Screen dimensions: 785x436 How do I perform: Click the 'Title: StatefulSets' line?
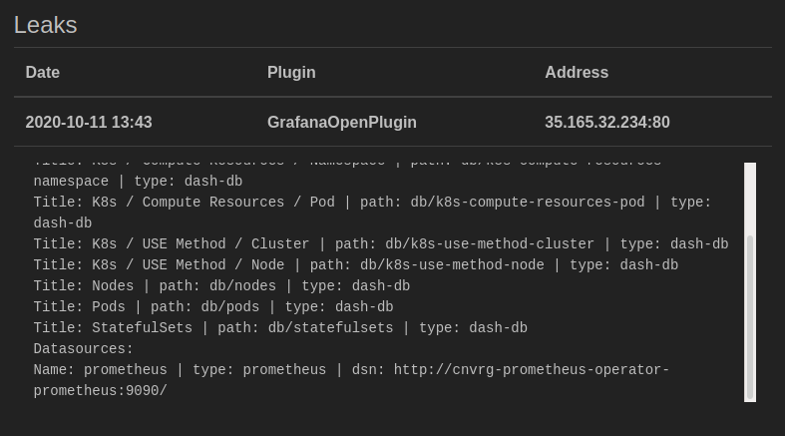280,328
